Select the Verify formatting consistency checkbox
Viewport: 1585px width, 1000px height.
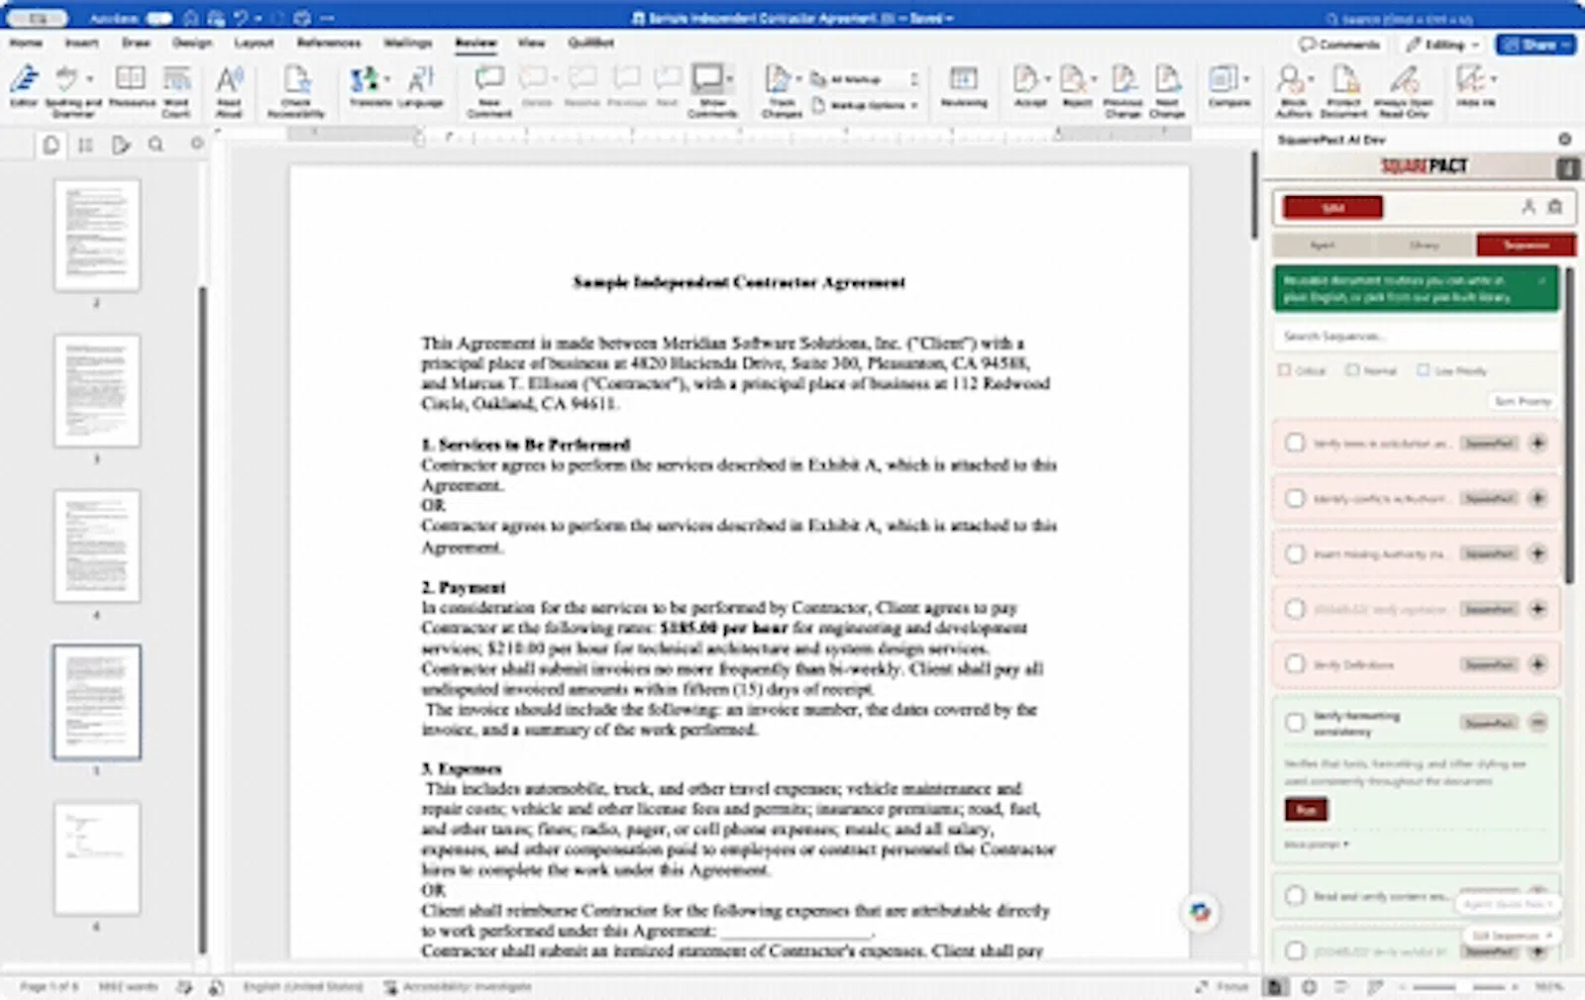[1295, 724]
